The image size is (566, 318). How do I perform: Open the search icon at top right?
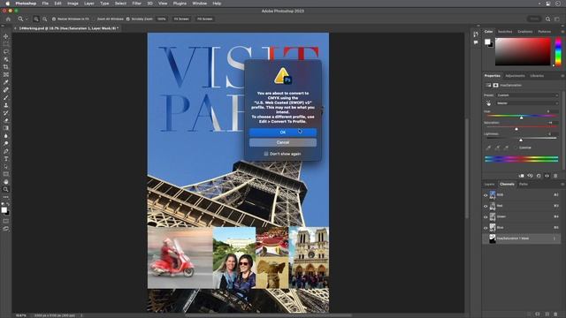[x=548, y=19]
